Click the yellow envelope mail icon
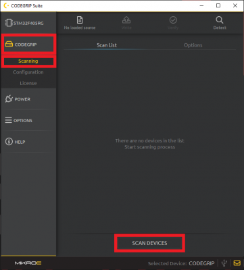 point(237,263)
